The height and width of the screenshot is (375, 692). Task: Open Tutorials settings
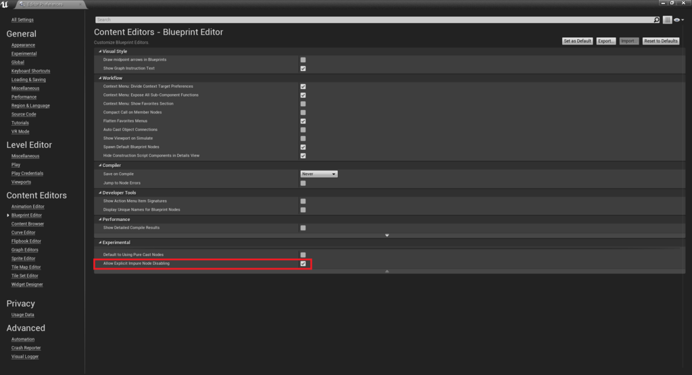[20, 123]
